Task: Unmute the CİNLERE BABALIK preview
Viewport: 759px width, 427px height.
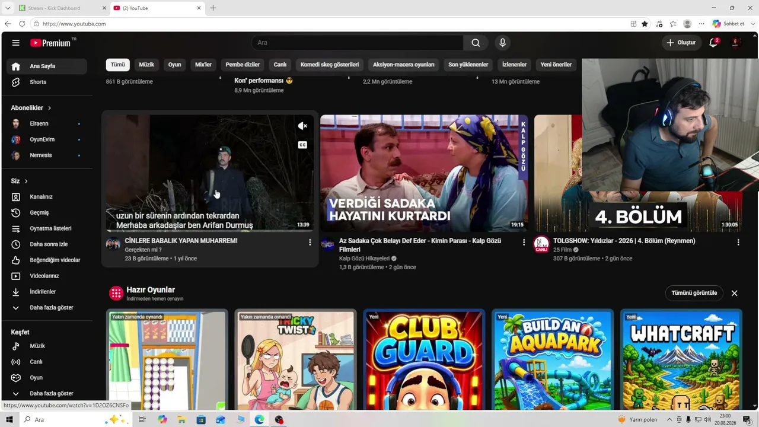Action: [x=302, y=126]
